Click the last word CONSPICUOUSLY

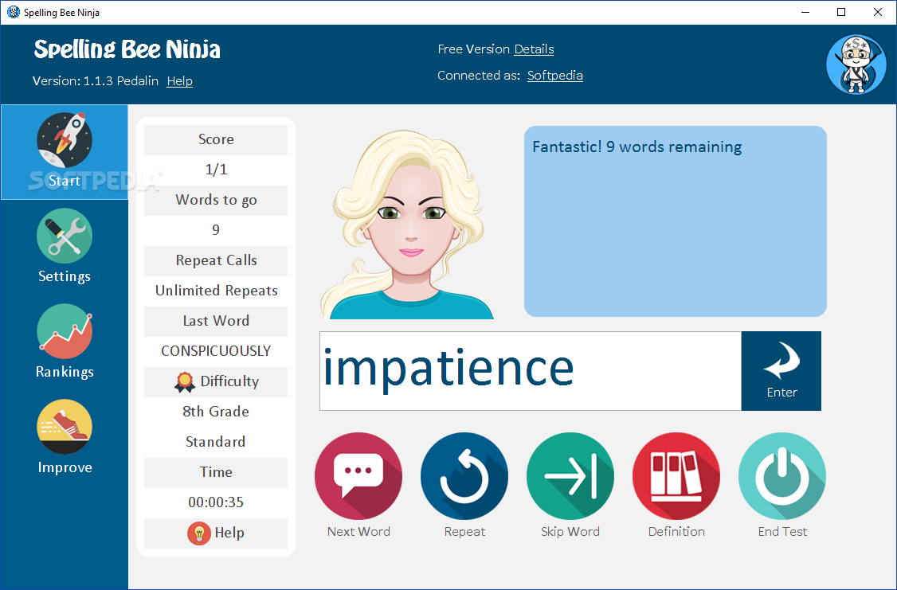(216, 351)
